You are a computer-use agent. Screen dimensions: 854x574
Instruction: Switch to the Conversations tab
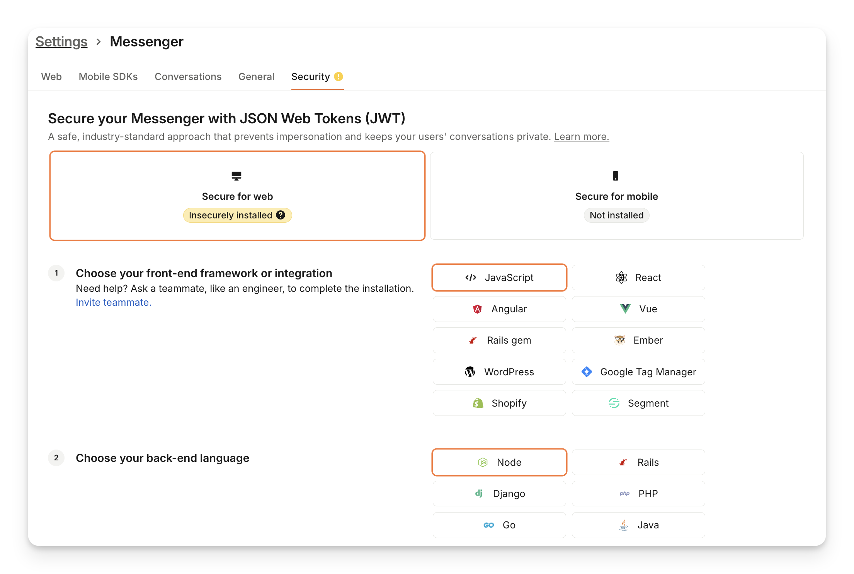[x=188, y=77]
